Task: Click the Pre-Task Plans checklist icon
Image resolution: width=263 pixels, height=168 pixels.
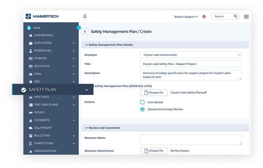Action: (31, 105)
